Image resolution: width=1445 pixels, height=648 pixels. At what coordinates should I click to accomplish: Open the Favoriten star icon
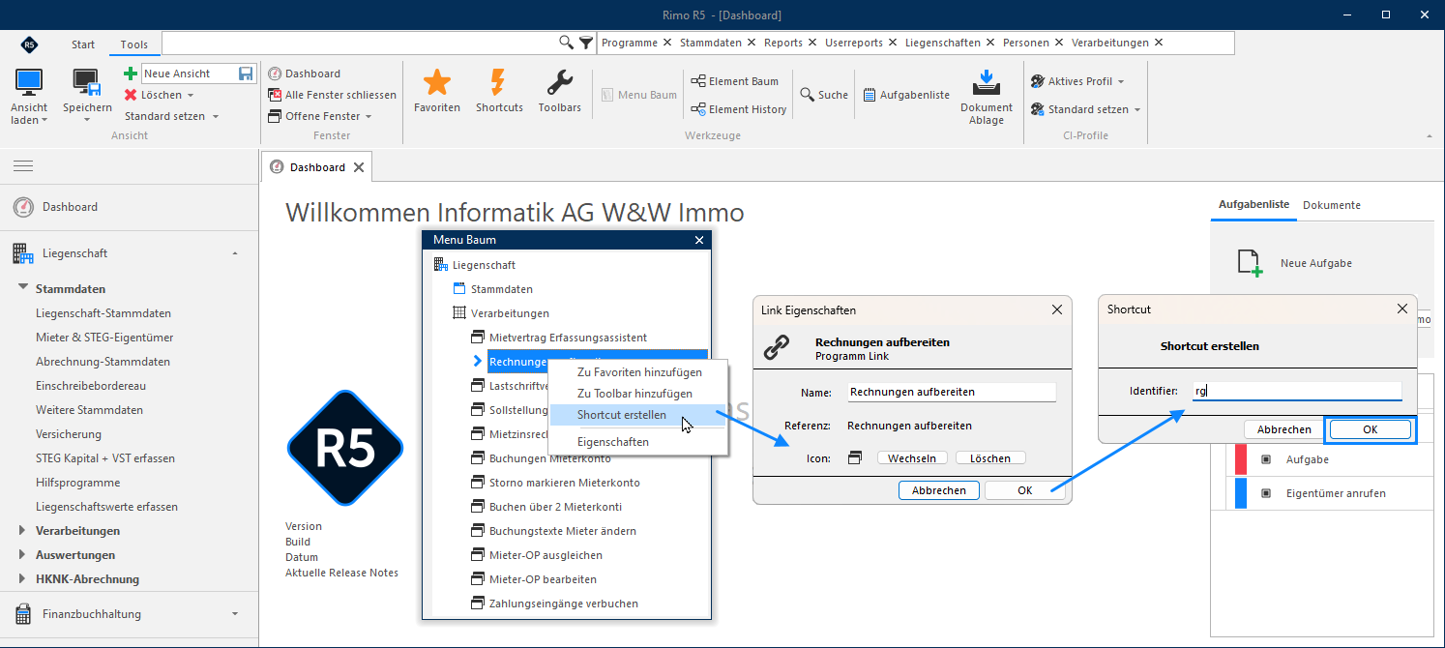(x=437, y=82)
